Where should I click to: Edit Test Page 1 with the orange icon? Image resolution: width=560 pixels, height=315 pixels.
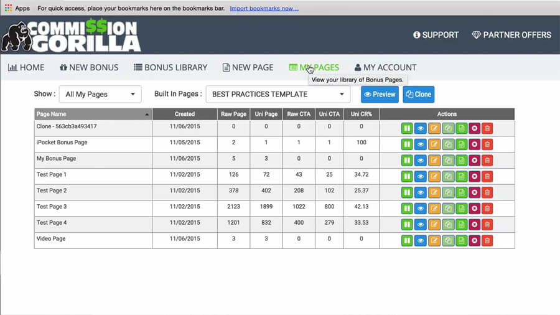(x=434, y=176)
